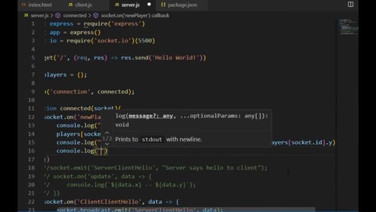376x212 pixels.
Task: Click the package.json braces icon on tab
Action: coord(163,5)
